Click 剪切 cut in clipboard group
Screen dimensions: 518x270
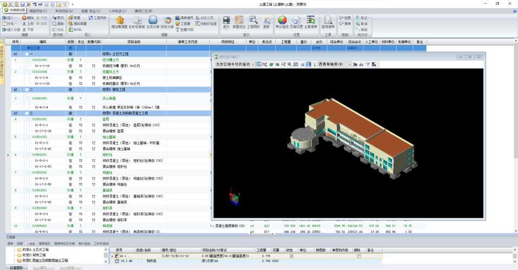point(58,18)
